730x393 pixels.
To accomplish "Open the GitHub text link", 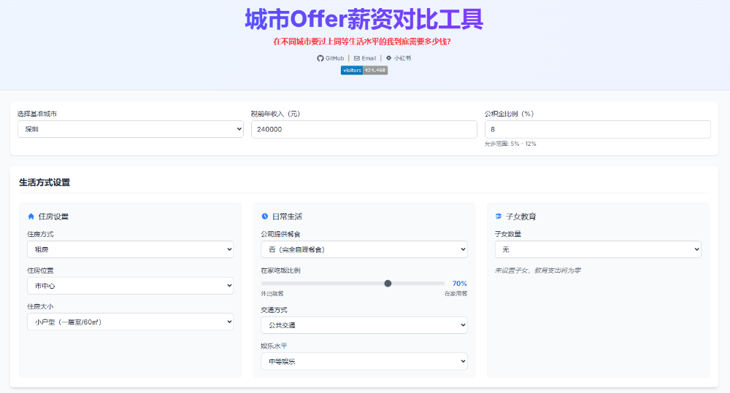I will (x=334, y=58).
